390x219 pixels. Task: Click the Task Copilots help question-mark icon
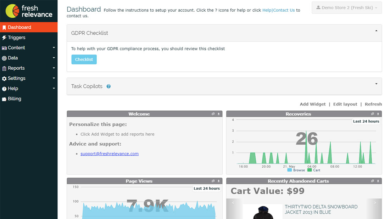pos(108,86)
